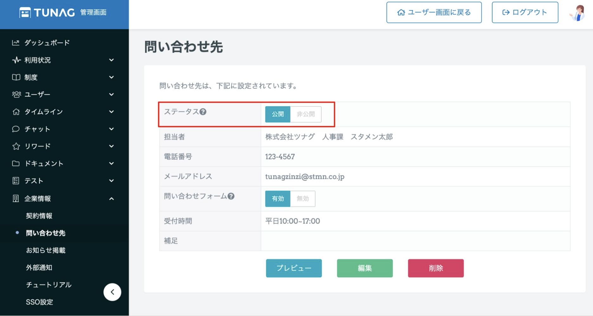Viewport: 593px width, 316px height.
Task: Open the user avatar at top right
Action: coord(578,13)
